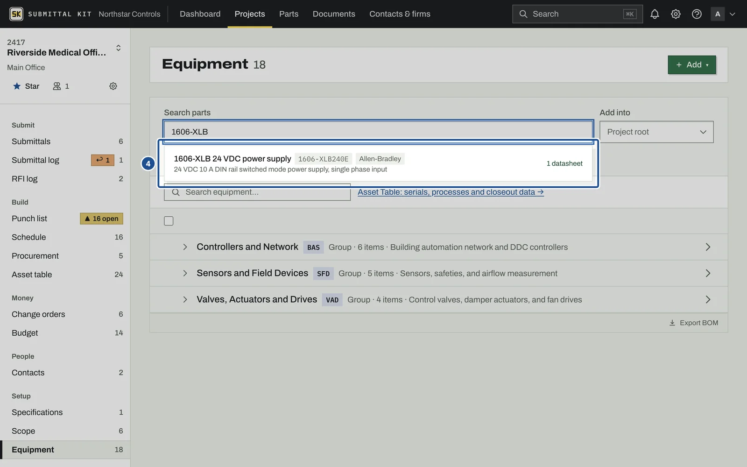Viewport: 747px width, 467px height.
Task: Open the Documents tab
Action: 334,14
